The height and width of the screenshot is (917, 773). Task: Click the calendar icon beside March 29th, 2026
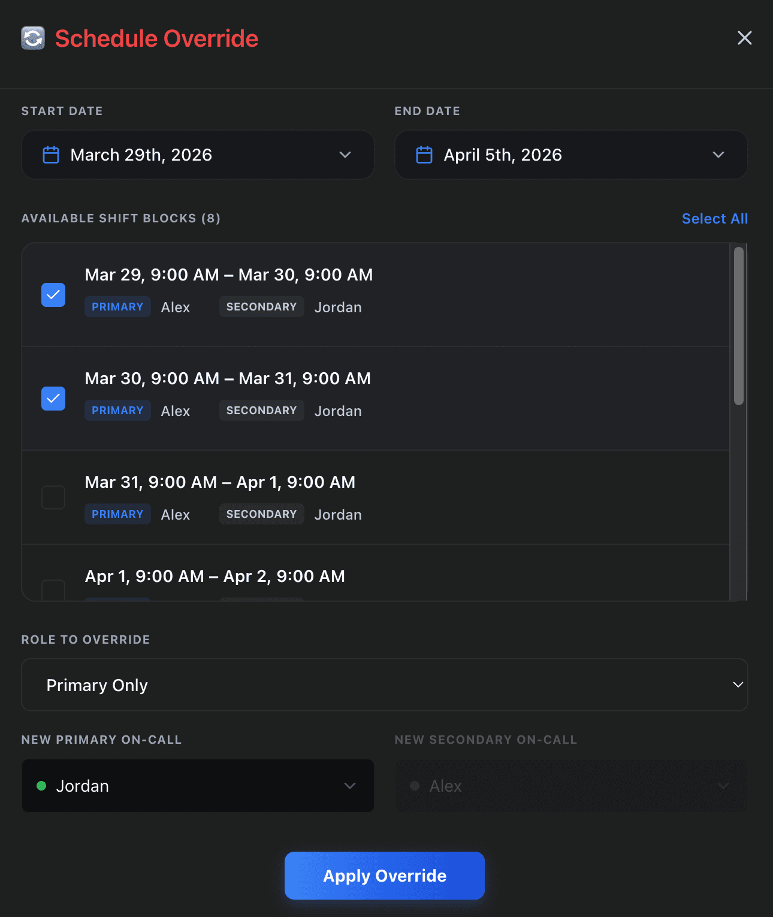click(x=50, y=155)
